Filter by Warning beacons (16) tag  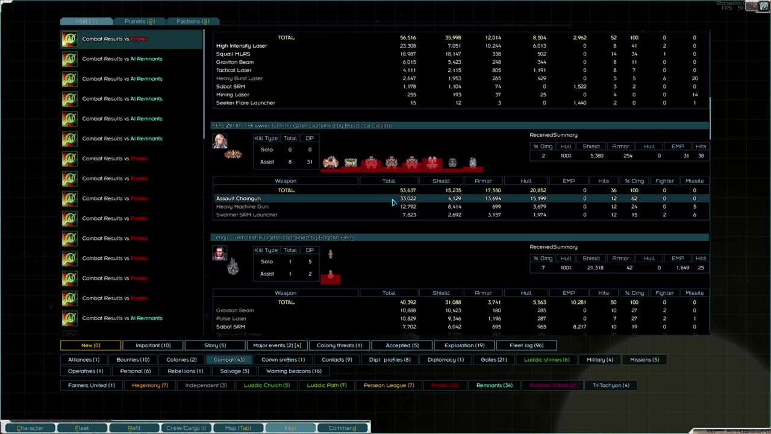(294, 371)
